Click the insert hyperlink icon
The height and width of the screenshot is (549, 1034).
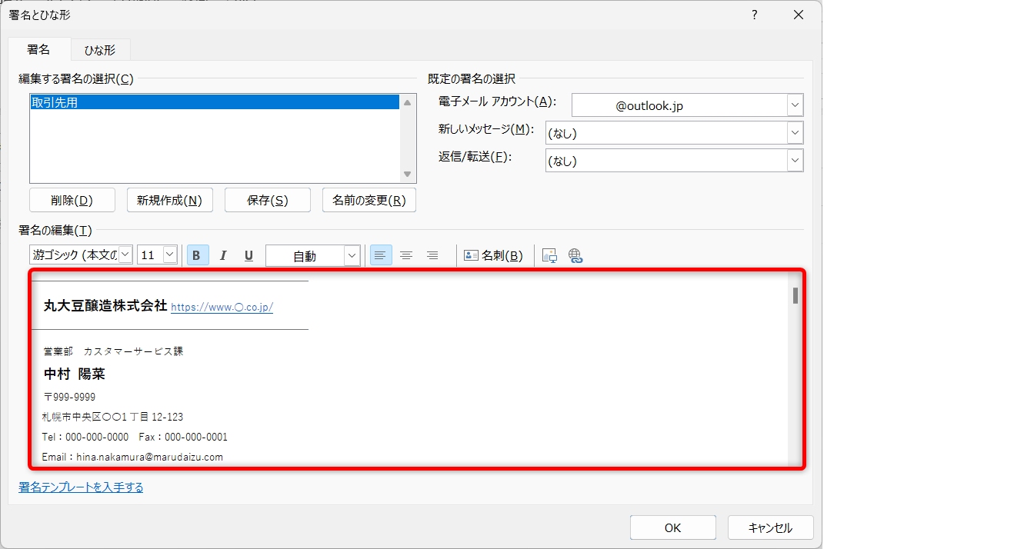575,255
